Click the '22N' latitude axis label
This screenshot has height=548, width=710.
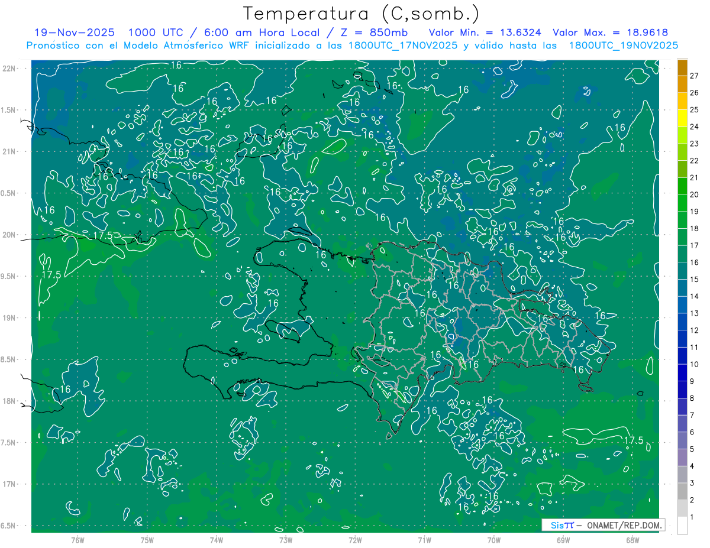[9, 68]
